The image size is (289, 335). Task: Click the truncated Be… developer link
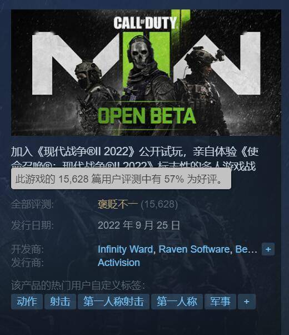pos(246,249)
